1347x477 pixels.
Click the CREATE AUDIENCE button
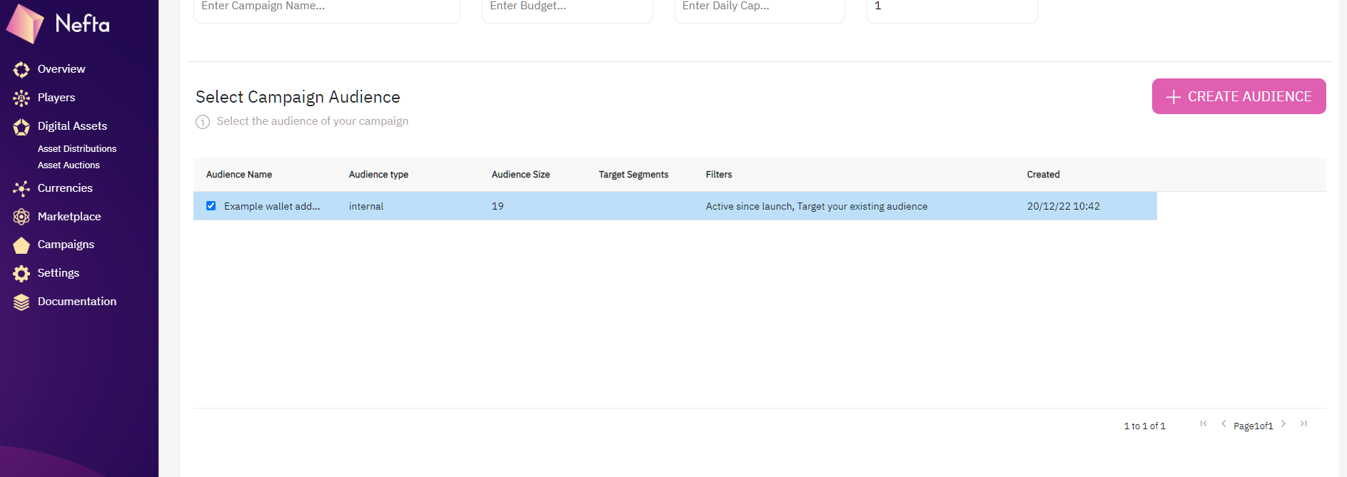coord(1238,96)
